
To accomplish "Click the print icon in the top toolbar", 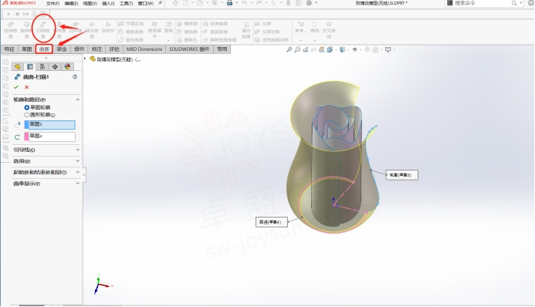I will 229,3.
